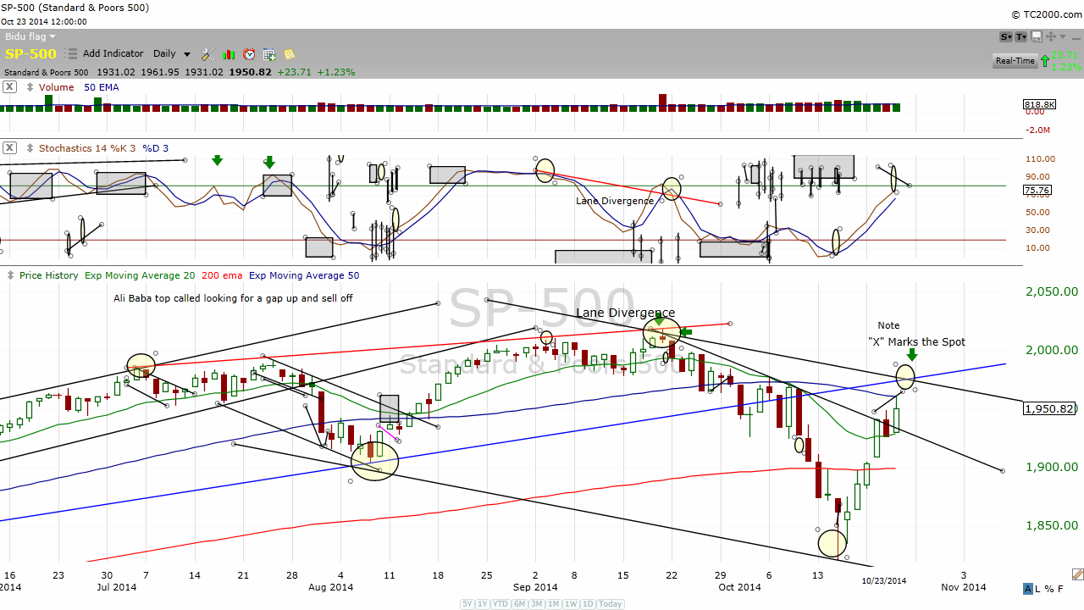Select the 6M time range tab

(520, 604)
